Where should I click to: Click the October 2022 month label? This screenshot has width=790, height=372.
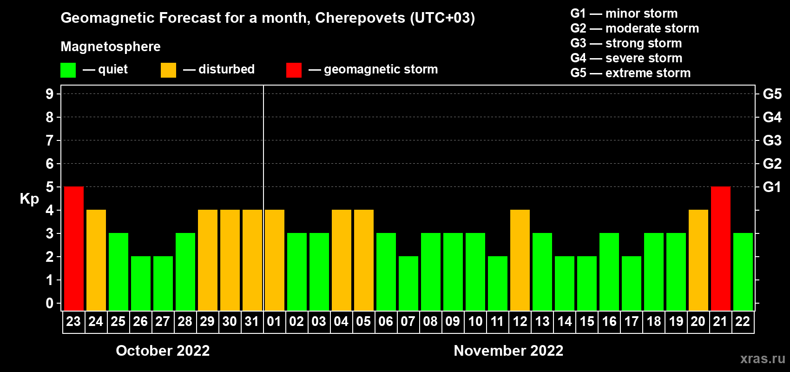pos(163,351)
